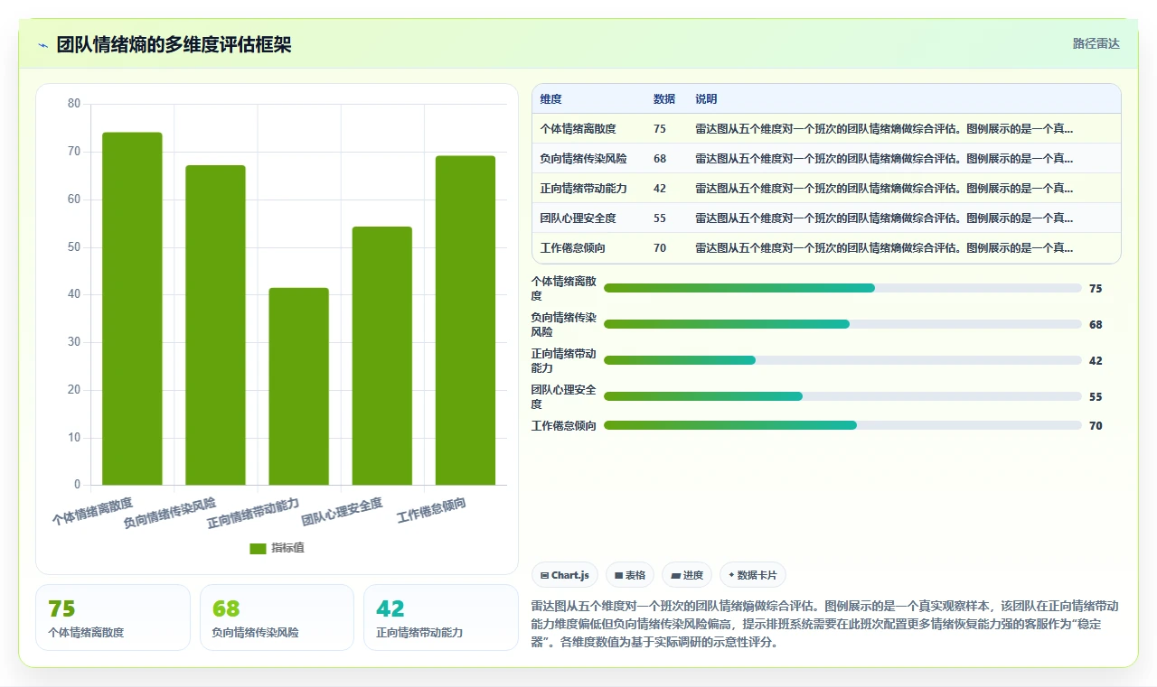Viewport: 1157px width, 687px height.
Task: Click the 正向情绪带动能力 progress bar
Action: coord(842,360)
